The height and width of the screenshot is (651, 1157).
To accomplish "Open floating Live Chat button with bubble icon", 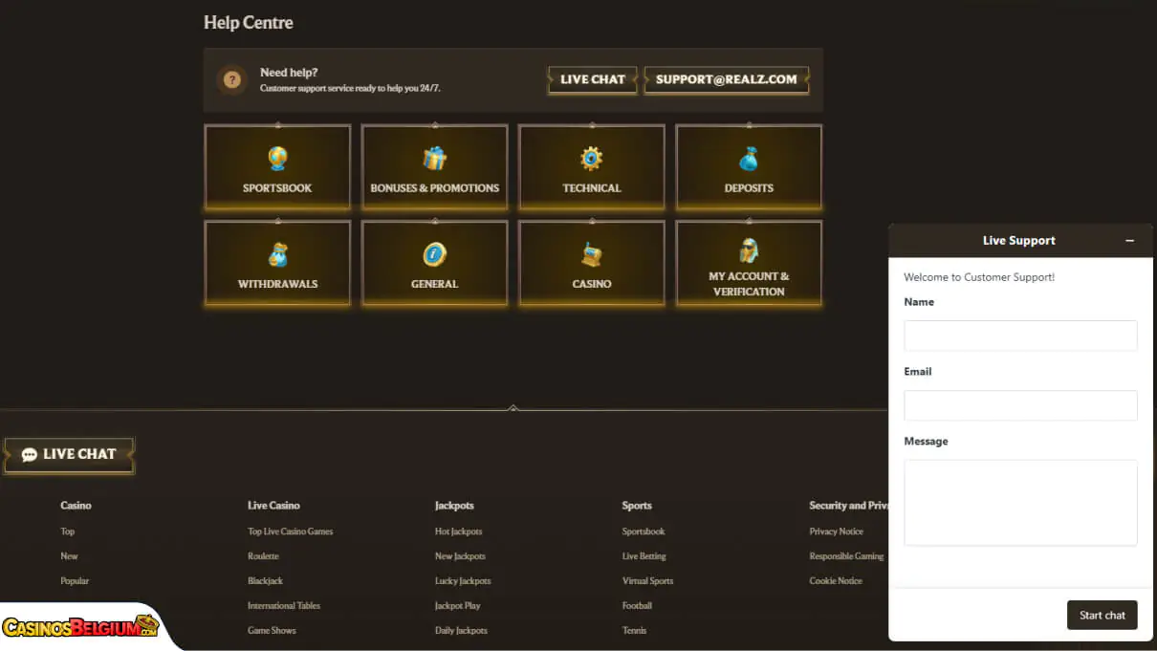I will click(x=69, y=455).
